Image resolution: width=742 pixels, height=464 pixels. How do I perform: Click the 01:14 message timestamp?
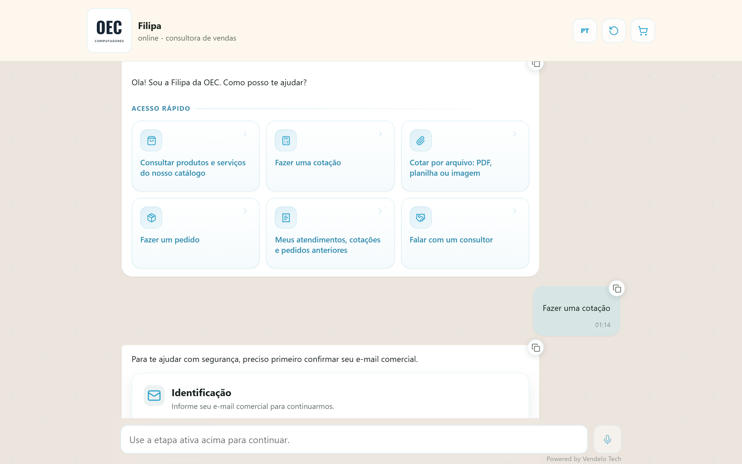[x=603, y=325]
